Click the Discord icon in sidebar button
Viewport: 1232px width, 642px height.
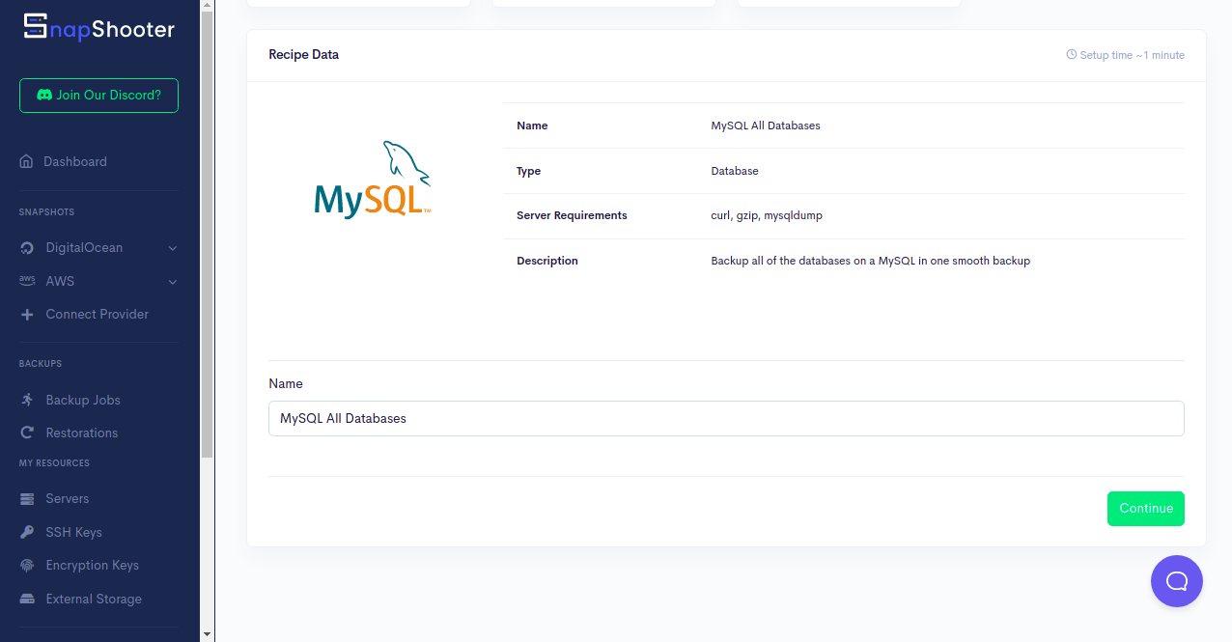coord(44,96)
